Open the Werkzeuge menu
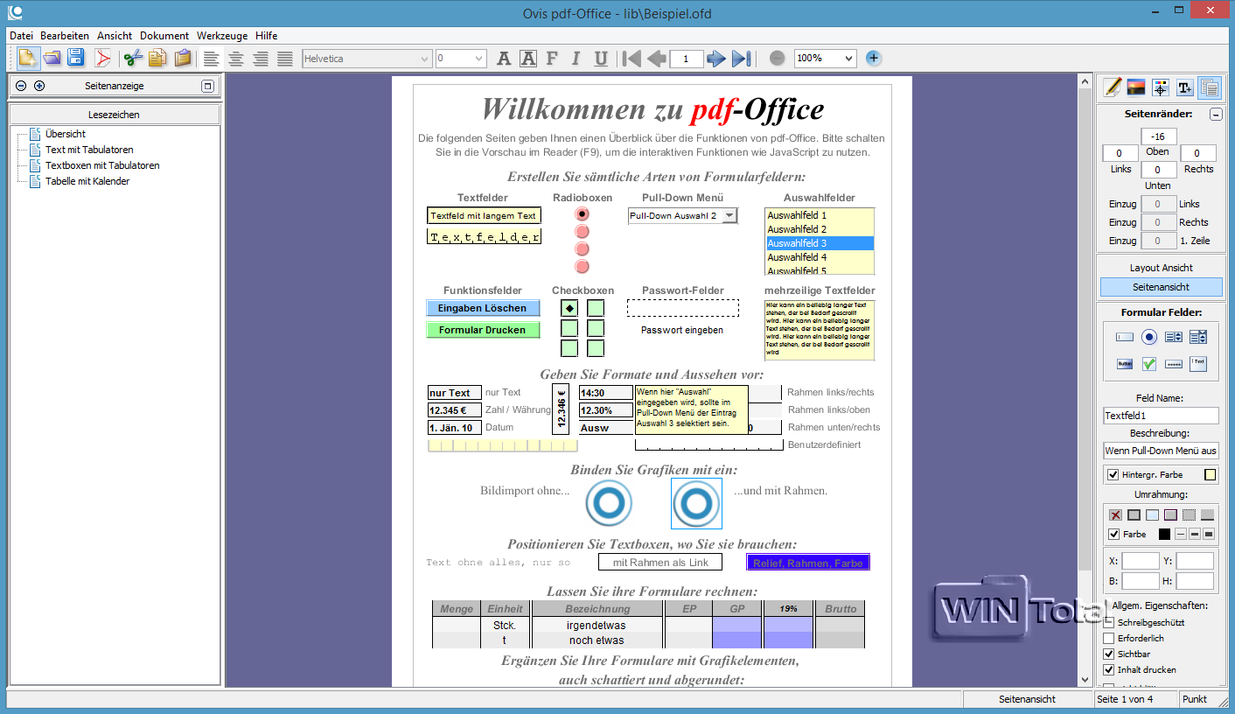1235x714 pixels. (x=222, y=36)
